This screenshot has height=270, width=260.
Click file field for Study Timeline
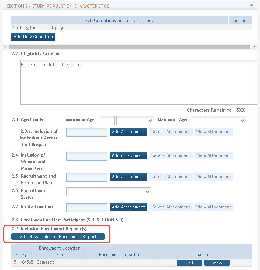[87, 207]
